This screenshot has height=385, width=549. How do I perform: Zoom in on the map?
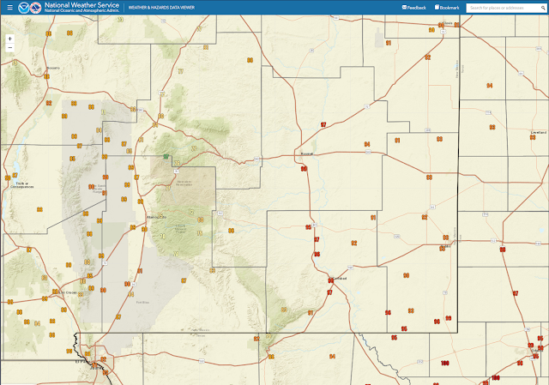pyautogui.click(x=9, y=39)
